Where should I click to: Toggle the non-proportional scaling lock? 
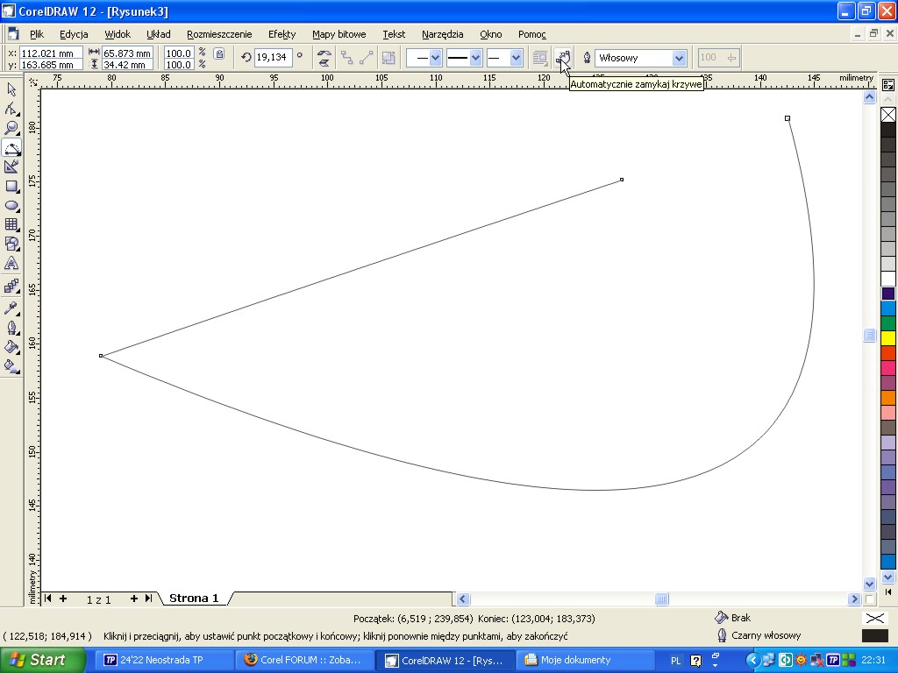219,55
